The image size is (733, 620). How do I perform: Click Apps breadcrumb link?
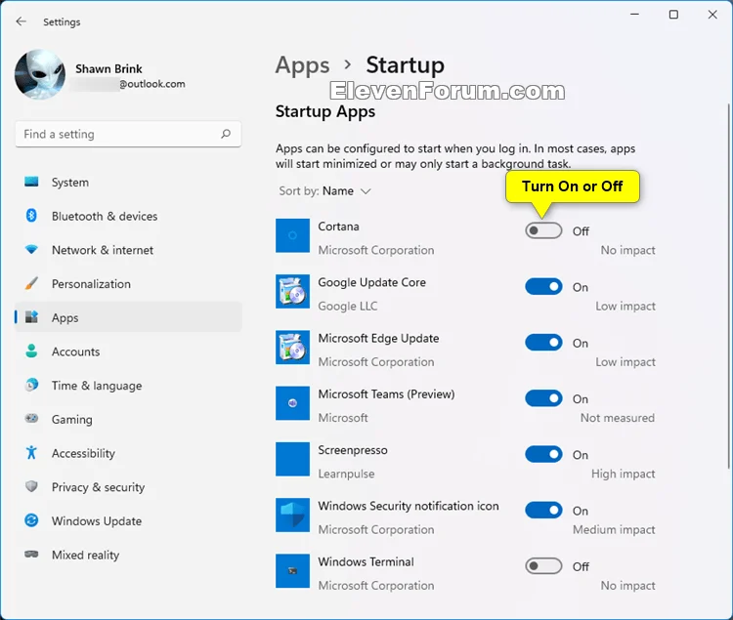pos(302,65)
